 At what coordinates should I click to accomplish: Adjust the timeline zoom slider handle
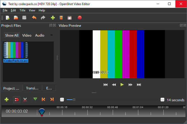click(74, 100)
